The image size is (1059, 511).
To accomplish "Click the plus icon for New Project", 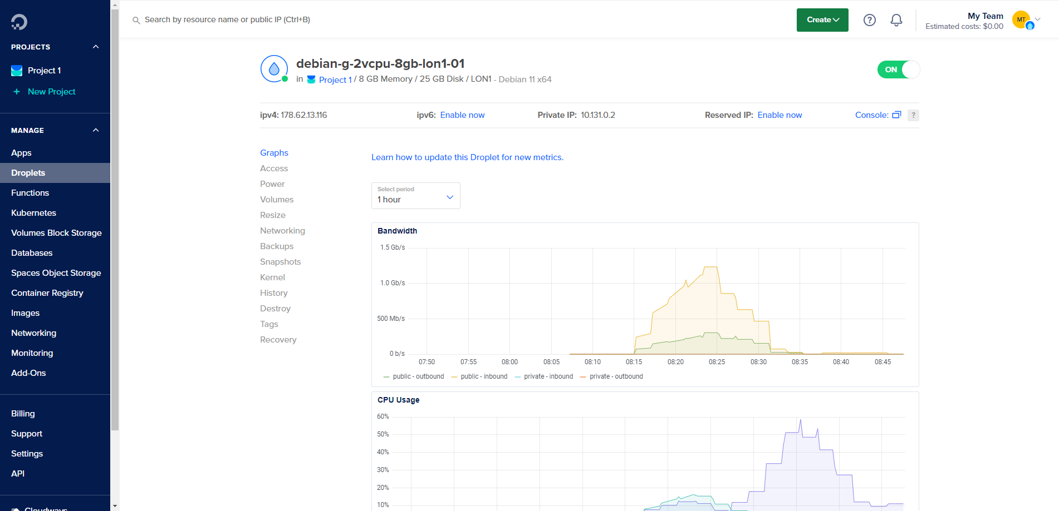I will pyautogui.click(x=17, y=92).
